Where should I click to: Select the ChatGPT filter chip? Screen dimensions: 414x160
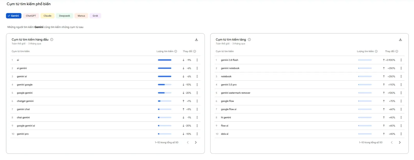point(31,16)
